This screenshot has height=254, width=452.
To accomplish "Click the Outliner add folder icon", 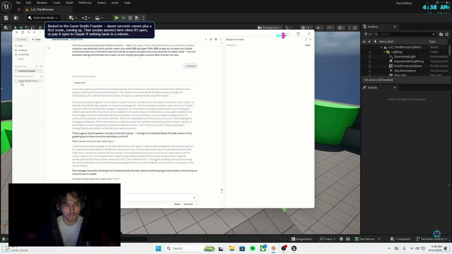I will pyautogui.click(x=441, y=34).
